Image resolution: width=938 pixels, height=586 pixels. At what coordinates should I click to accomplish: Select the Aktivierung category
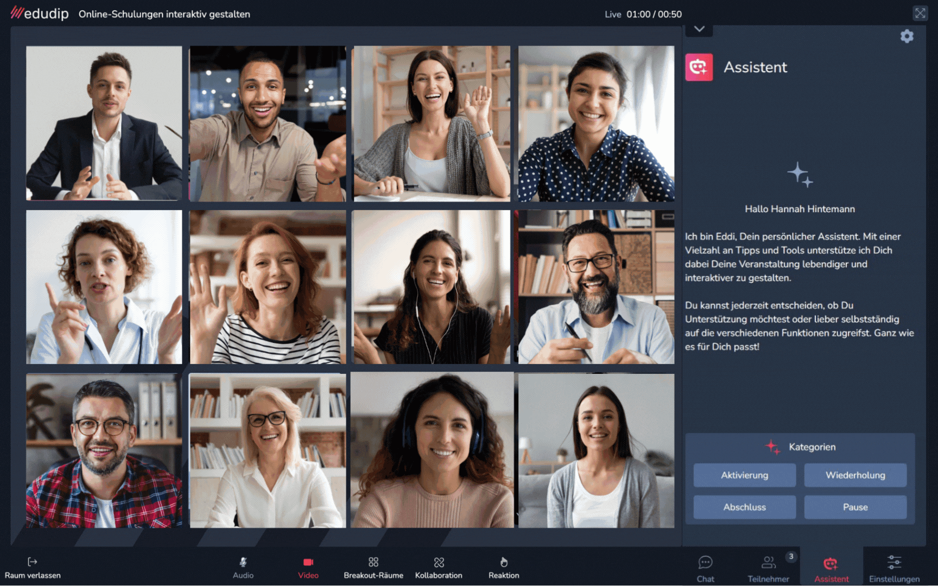tap(744, 475)
